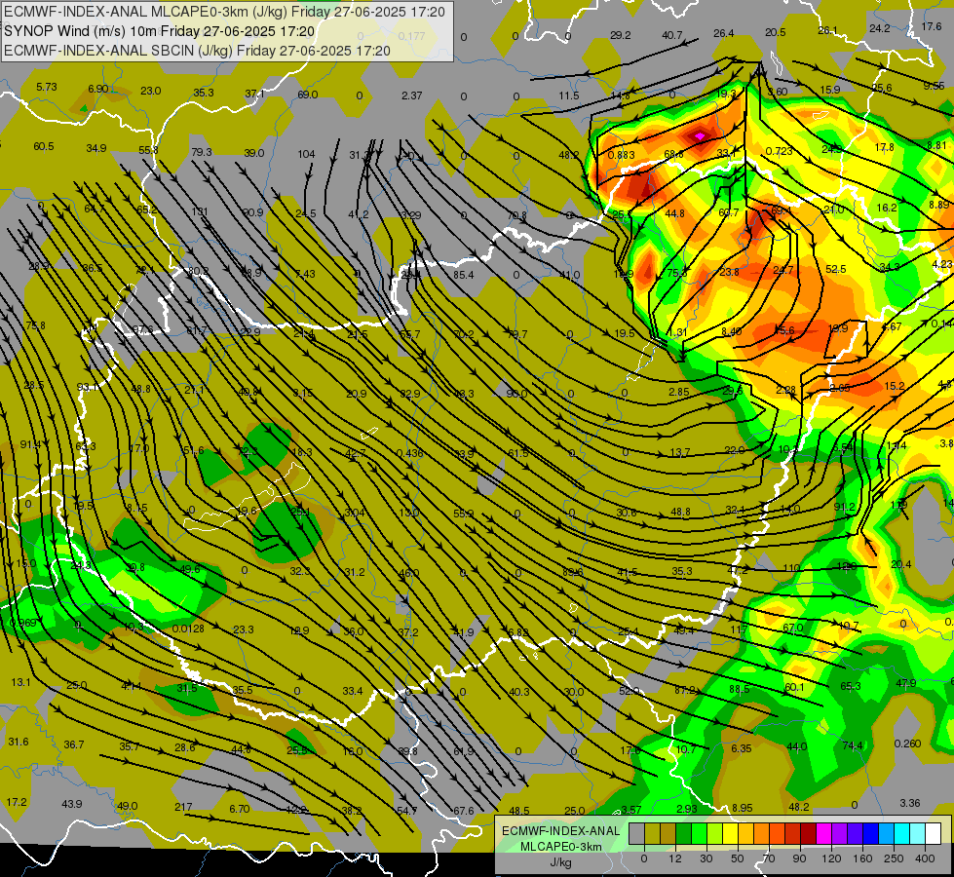
Task: Select the purple legend swatch
Action: click(x=840, y=834)
